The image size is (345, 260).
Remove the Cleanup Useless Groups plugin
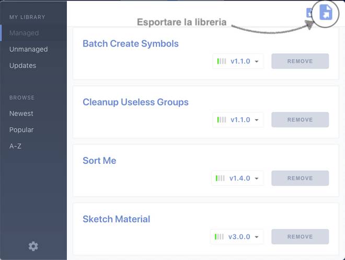[300, 120]
